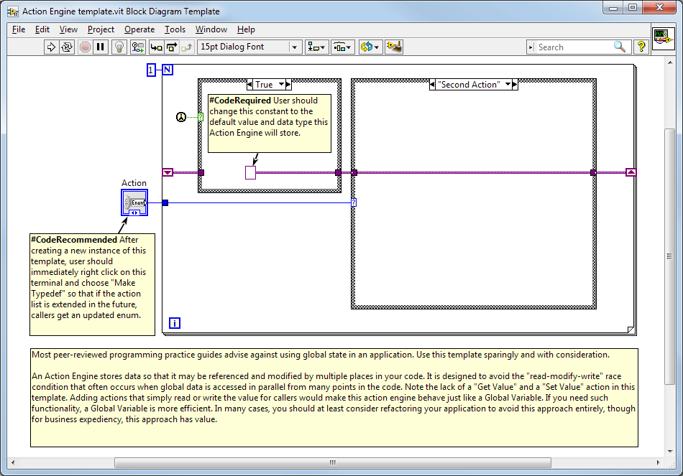Click the horizontal scrollbar thumb
Image resolution: width=683 pixels, height=476 pixels.
tap(333, 462)
